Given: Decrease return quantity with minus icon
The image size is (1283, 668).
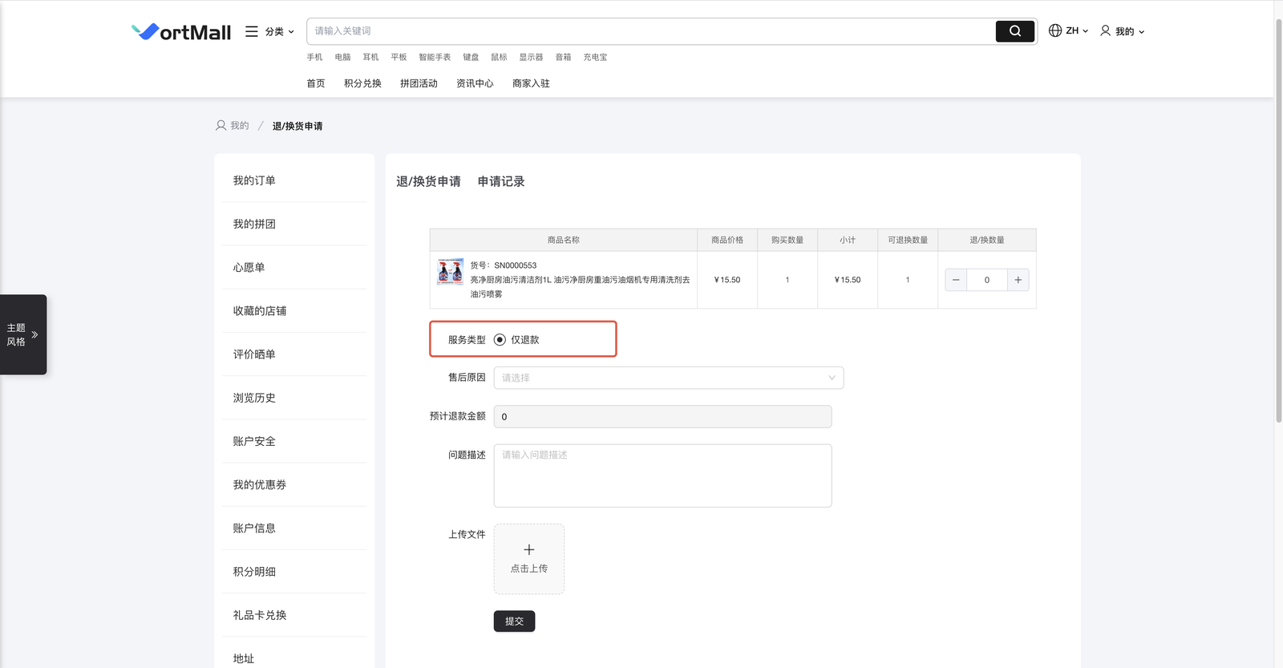Looking at the screenshot, I should (x=956, y=280).
